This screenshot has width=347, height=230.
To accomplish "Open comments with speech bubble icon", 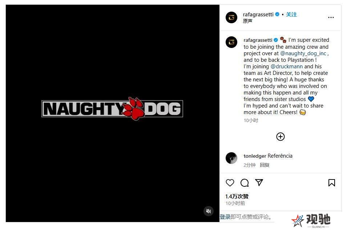I will 245,183.
